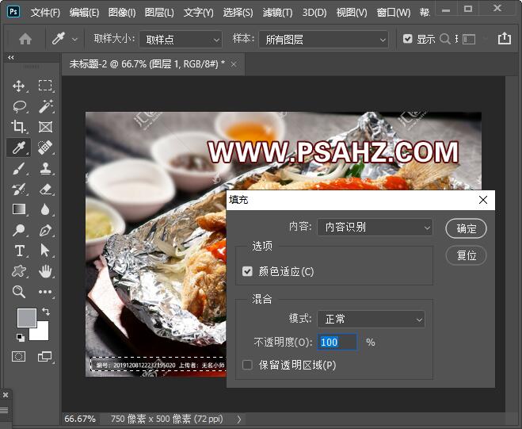522x429 pixels.
Task: Select the Gradient tool
Action: pos(19,209)
